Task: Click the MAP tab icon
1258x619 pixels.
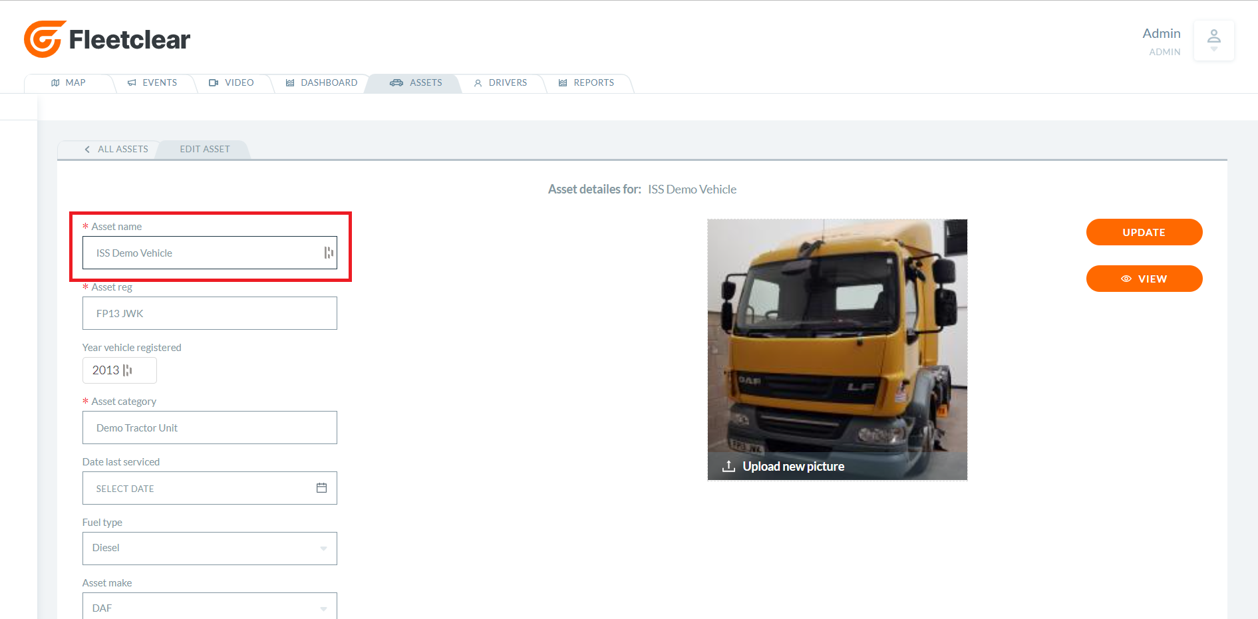Action: (x=57, y=82)
